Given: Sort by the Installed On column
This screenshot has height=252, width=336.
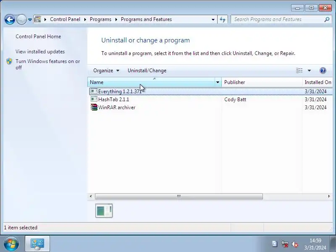Looking at the screenshot, I should tap(318, 82).
